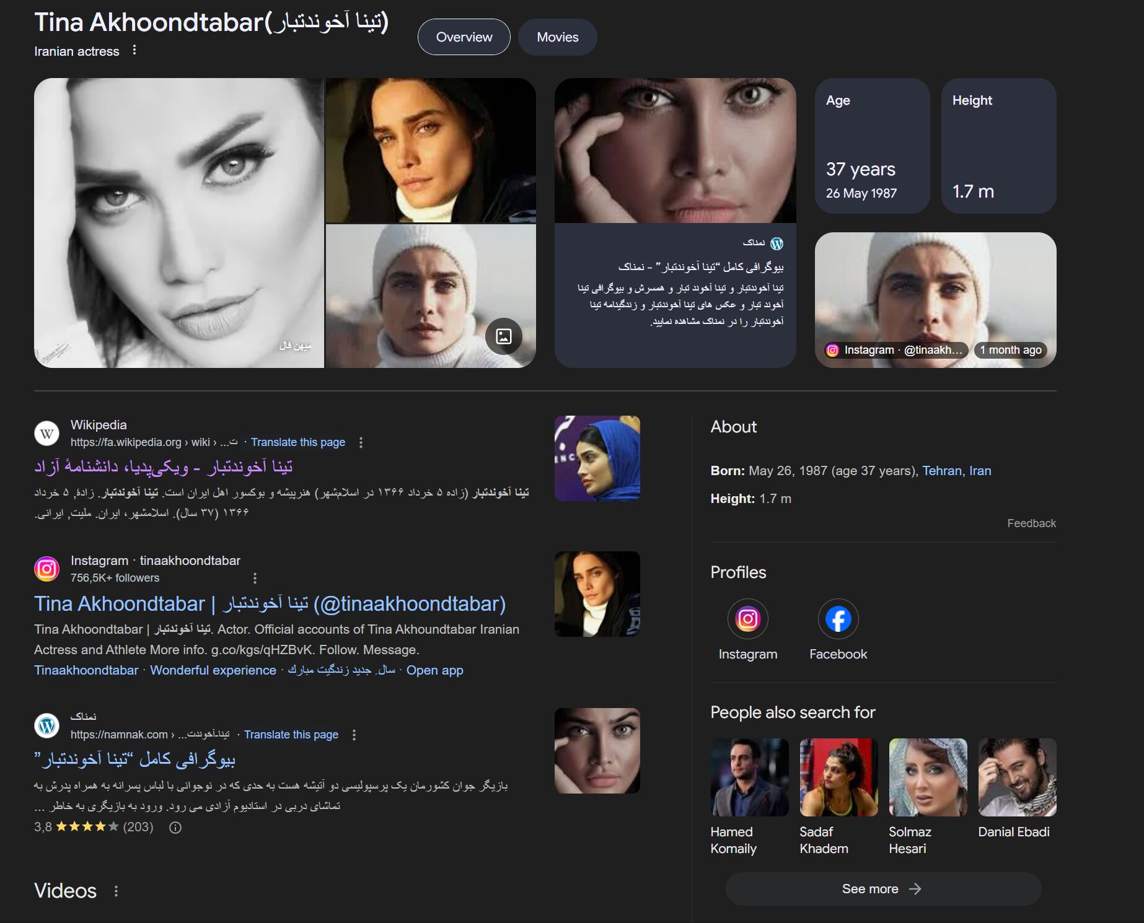
Task: Open options menu for Instagram result
Action: point(255,578)
